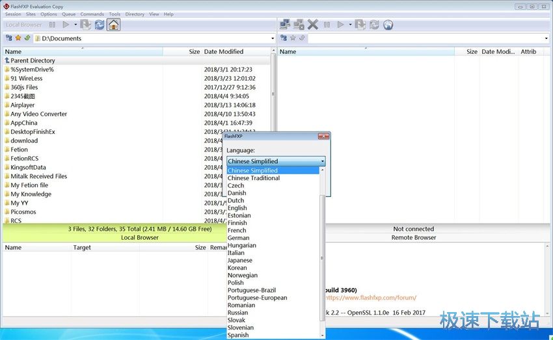
Task: Click the local folder tree icon
Action: [9, 38]
